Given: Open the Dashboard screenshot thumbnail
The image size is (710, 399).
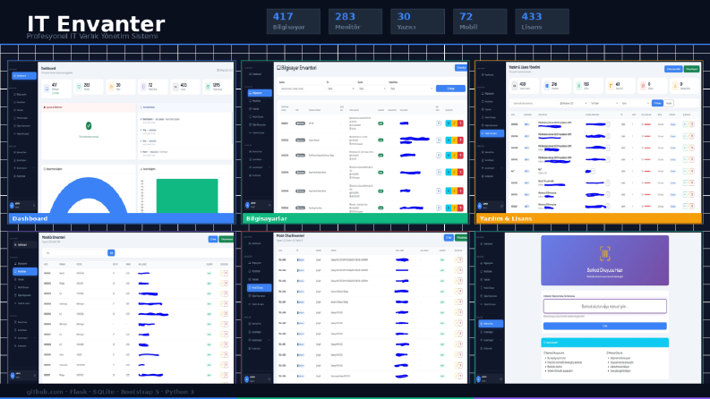Looking at the screenshot, I should 122,142.
